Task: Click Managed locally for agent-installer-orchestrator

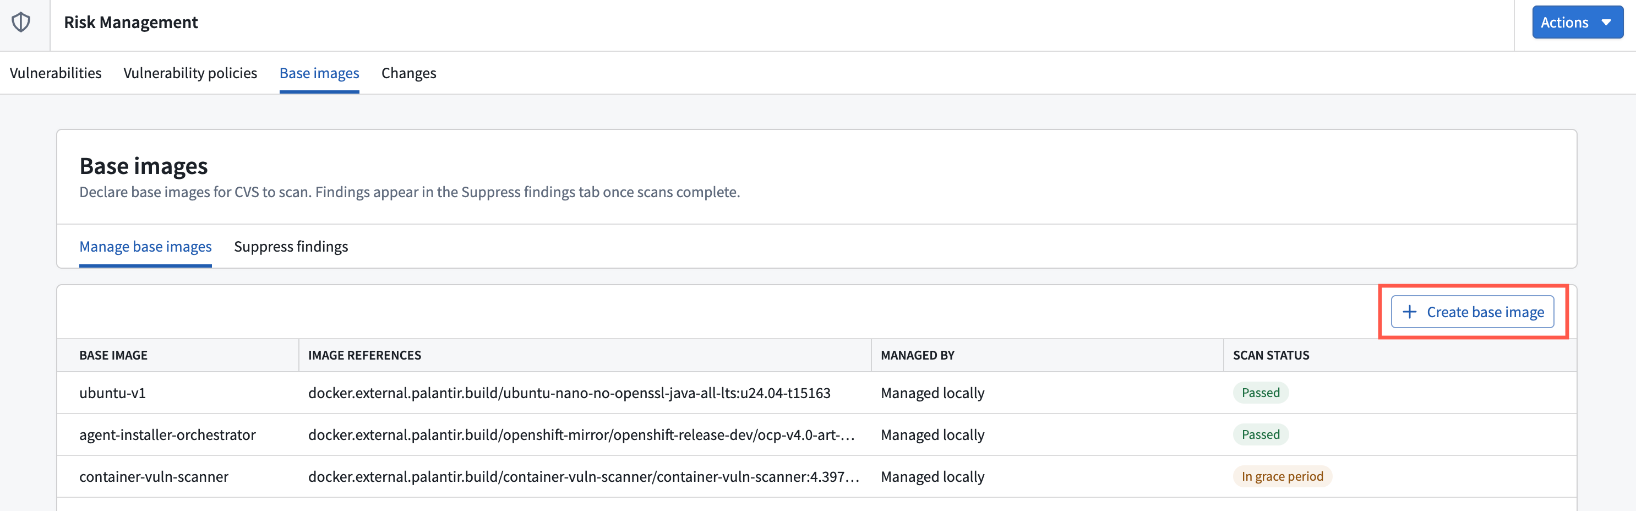Action: tap(932, 434)
